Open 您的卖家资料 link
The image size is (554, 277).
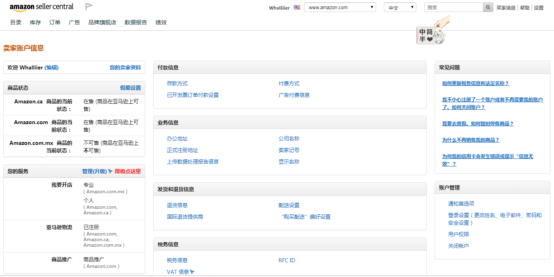tap(125, 67)
